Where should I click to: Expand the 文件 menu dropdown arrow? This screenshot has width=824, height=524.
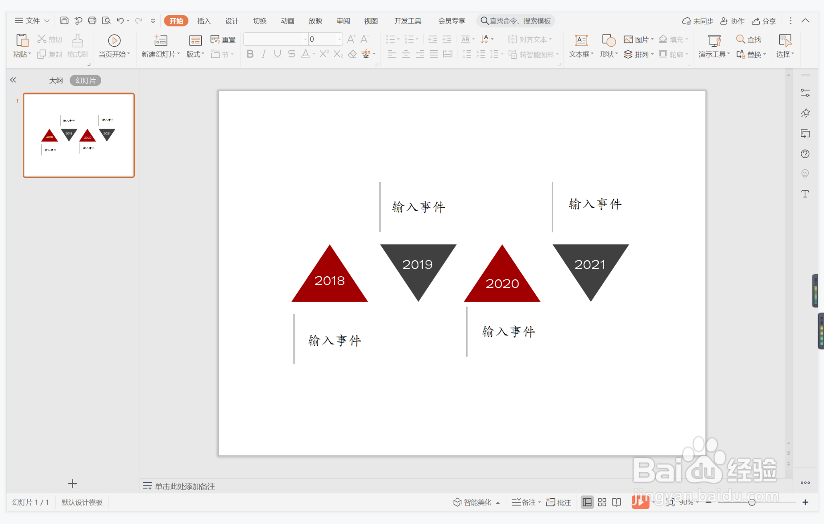click(47, 21)
